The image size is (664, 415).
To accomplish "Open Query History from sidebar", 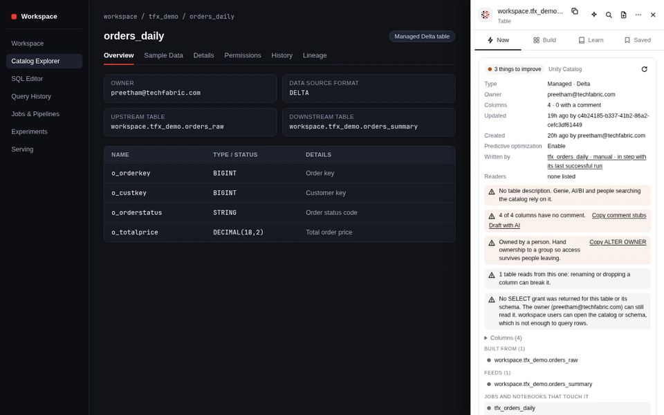I will 44,97.
